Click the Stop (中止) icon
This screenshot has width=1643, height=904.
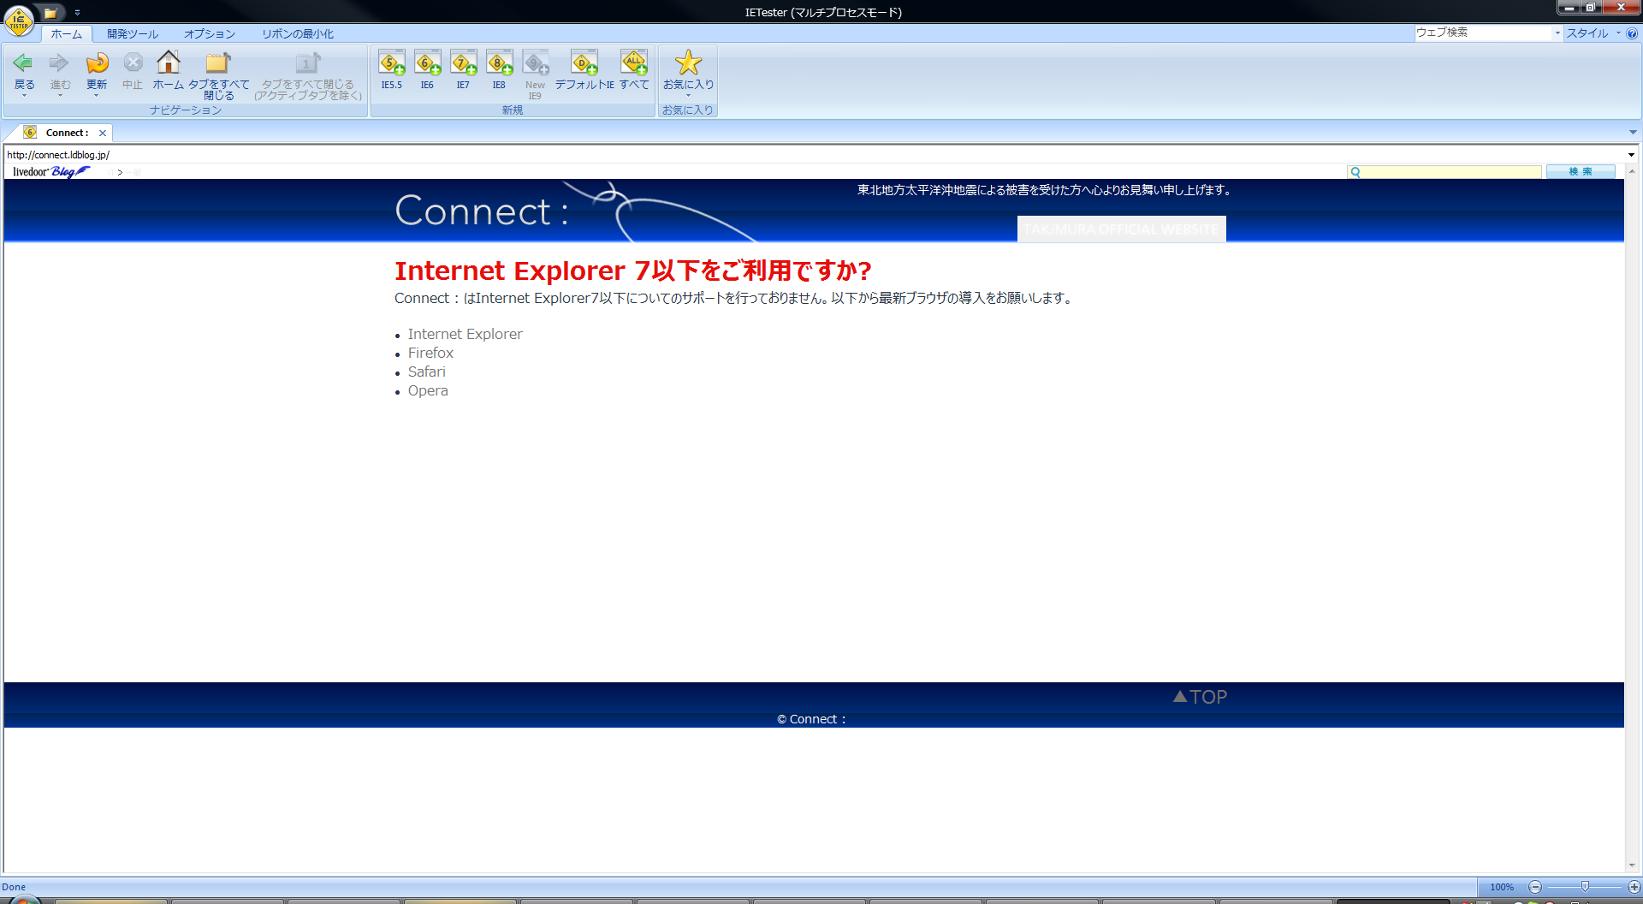tap(133, 63)
